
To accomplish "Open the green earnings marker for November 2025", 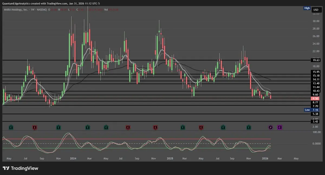I will click(249, 127).
